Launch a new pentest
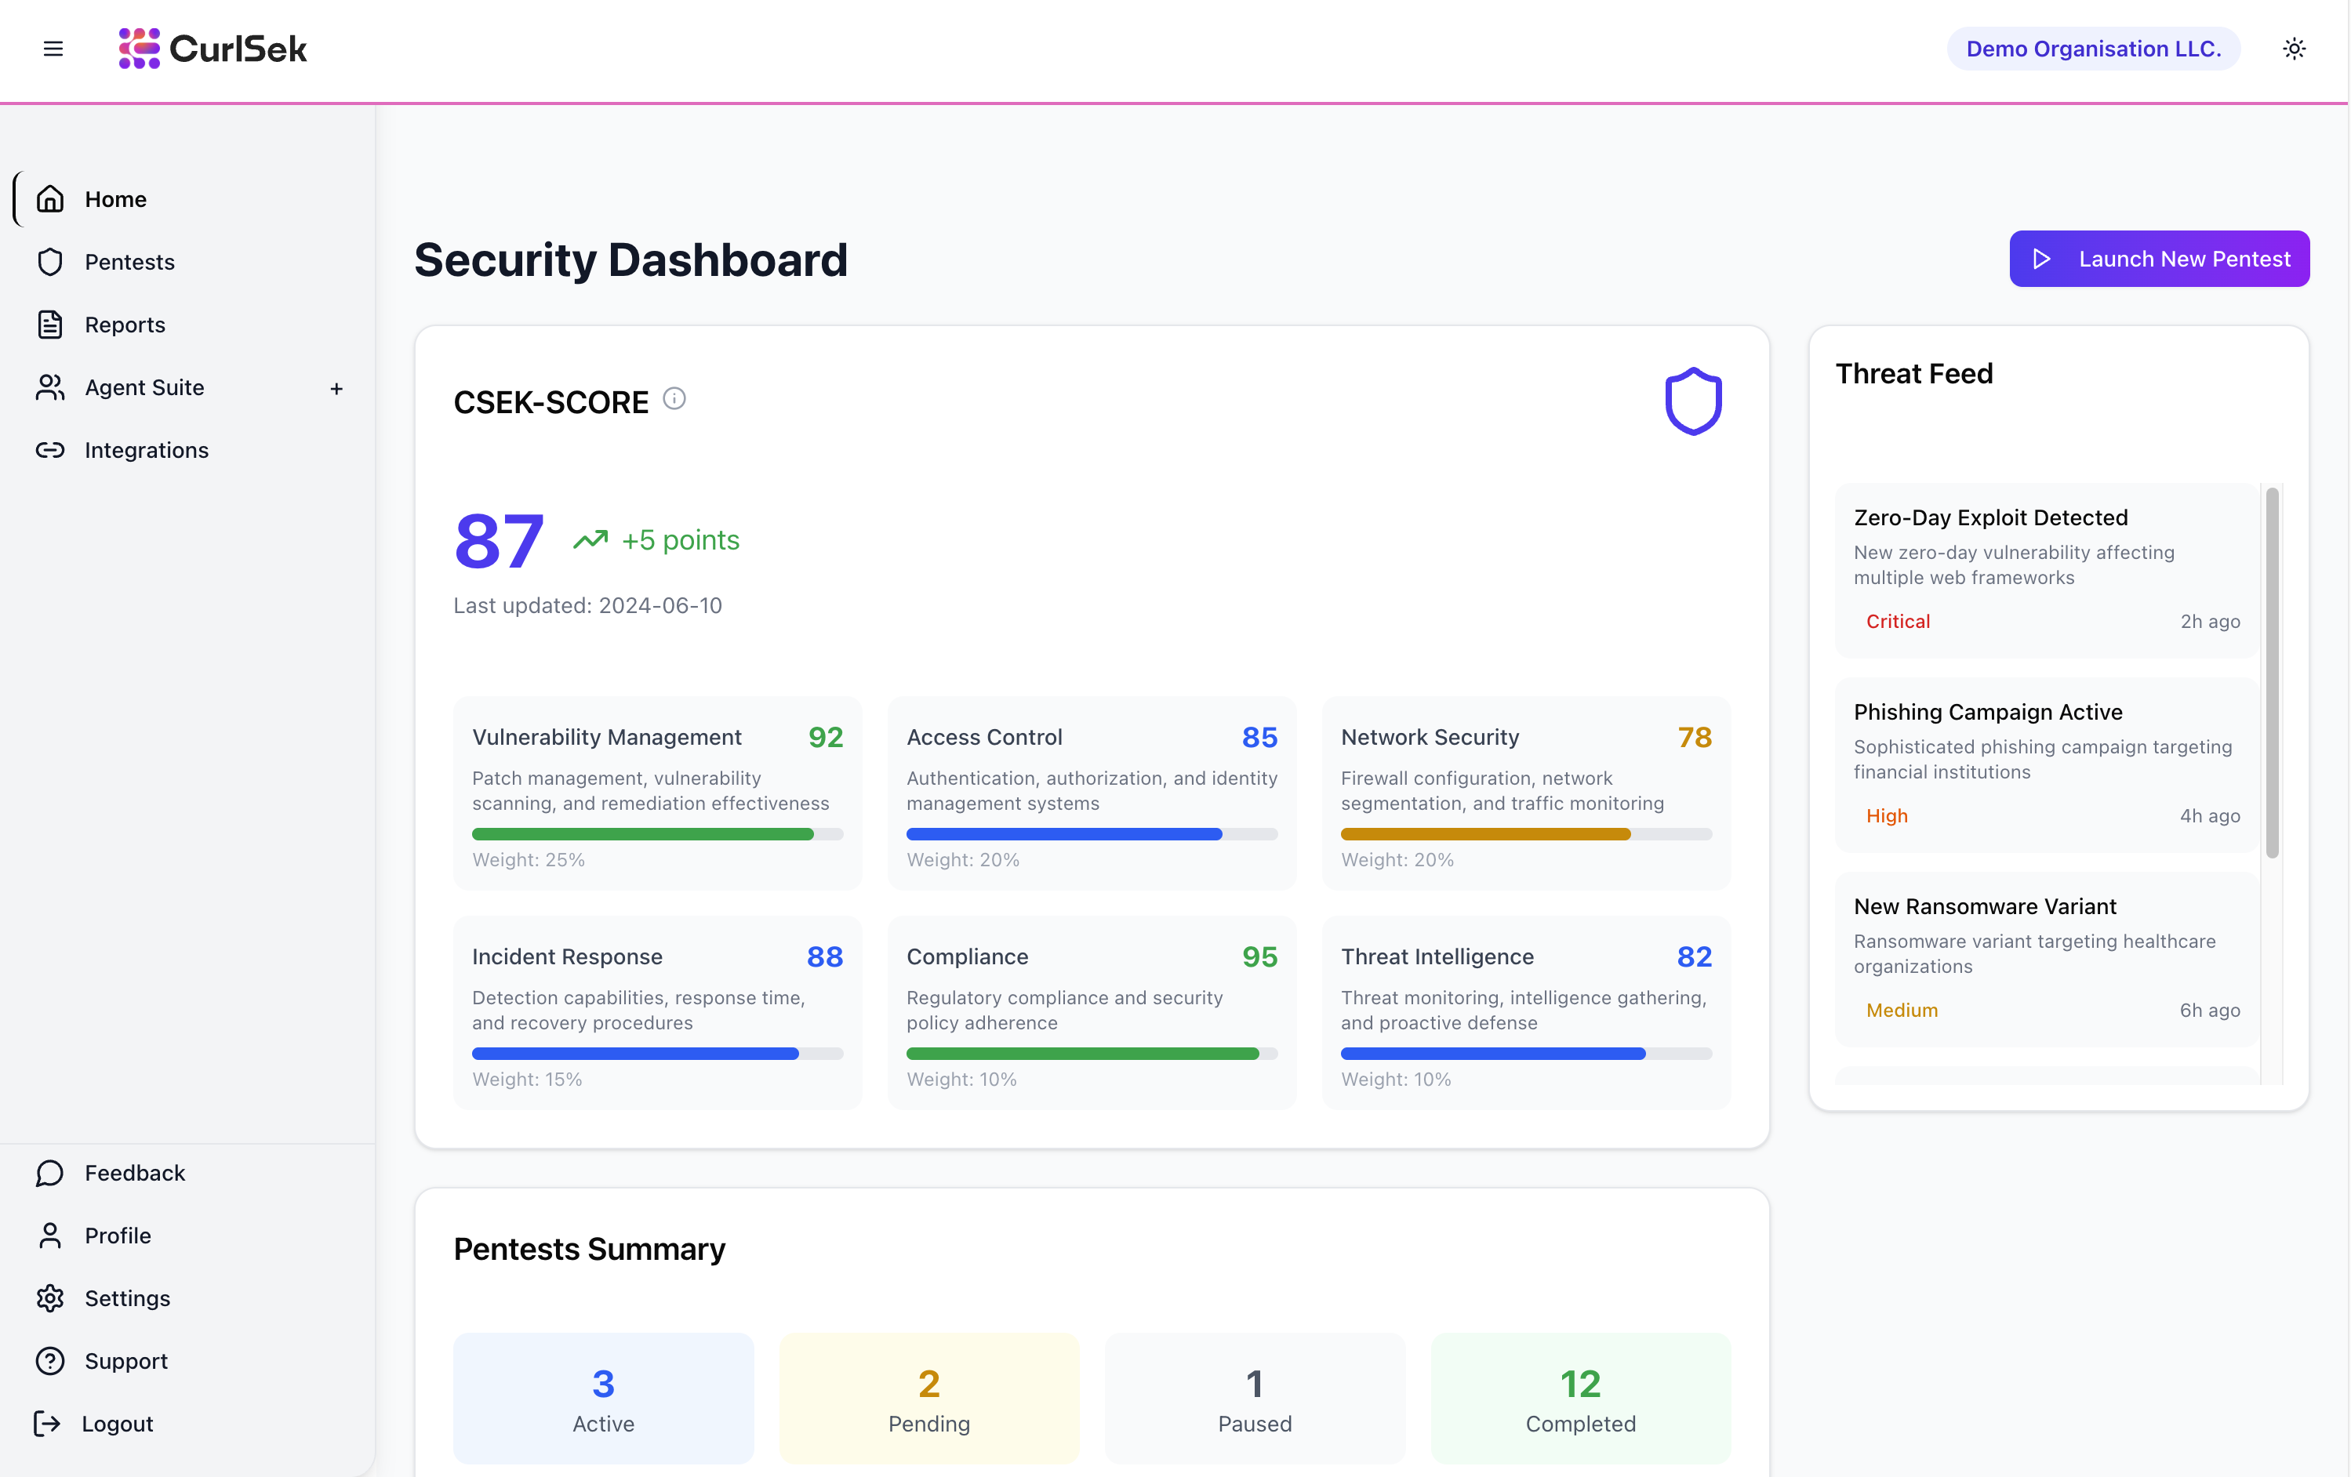 click(x=2159, y=258)
